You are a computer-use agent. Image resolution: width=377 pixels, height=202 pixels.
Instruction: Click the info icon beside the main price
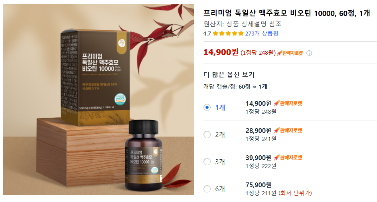click(x=309, y=53)
